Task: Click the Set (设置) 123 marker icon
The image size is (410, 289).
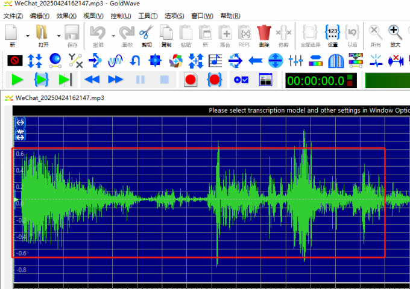Action: (332, 34)
